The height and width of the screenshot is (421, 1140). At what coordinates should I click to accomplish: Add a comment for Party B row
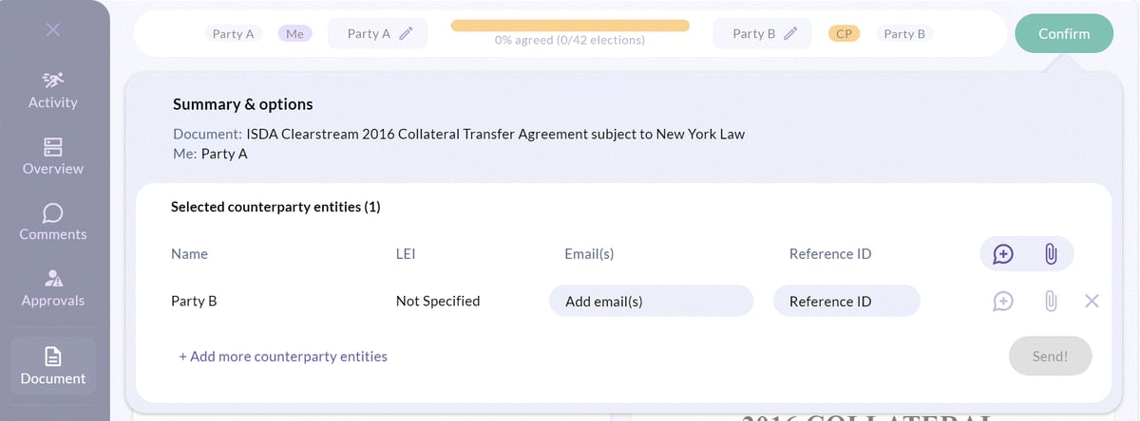(x=1003, y=302)
